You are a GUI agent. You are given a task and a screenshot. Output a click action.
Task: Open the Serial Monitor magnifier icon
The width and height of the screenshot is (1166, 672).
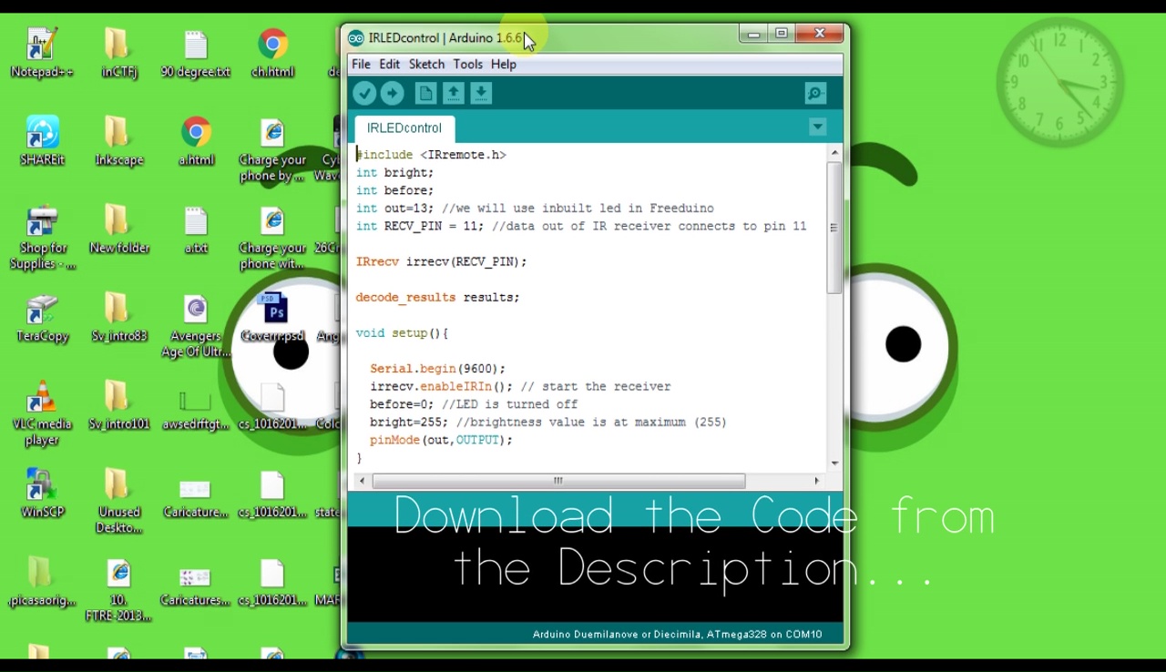[x=815, y=93]
